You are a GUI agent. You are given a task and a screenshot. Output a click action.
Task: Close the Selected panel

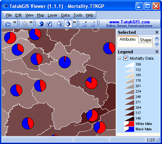click(x=157, y=32)
